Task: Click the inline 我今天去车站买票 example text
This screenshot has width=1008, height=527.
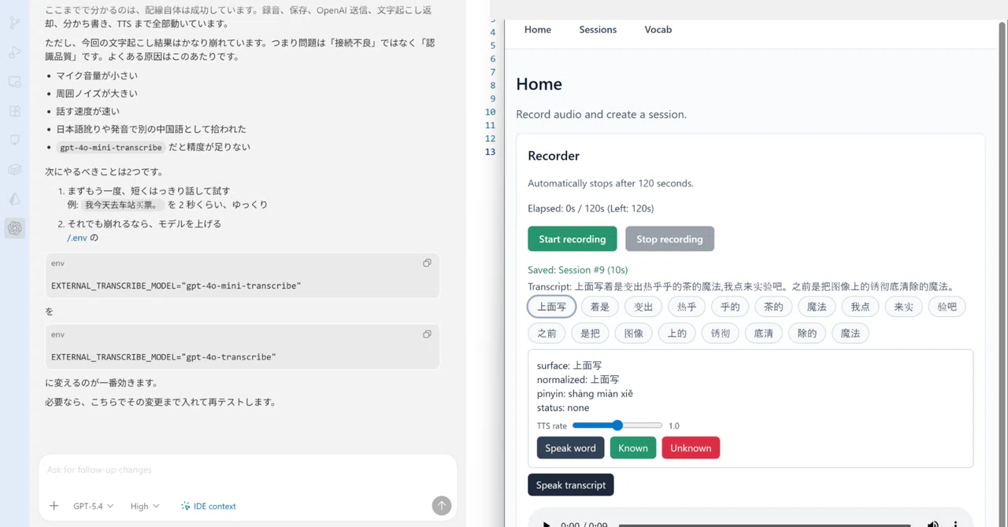Action: tap(123, 205)
